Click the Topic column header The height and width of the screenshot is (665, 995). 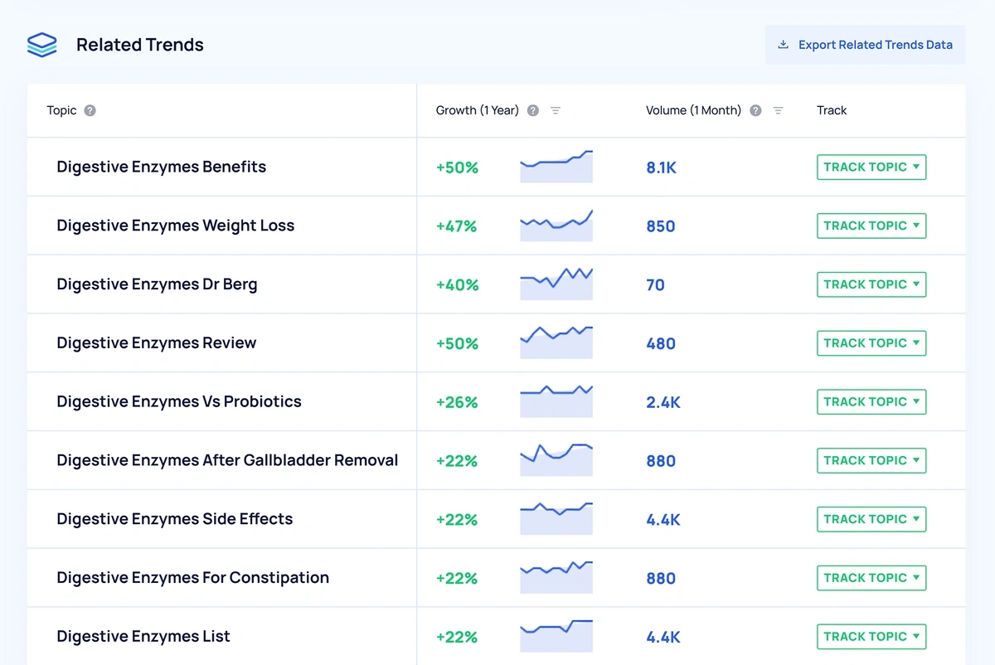[x=61, y=110]
